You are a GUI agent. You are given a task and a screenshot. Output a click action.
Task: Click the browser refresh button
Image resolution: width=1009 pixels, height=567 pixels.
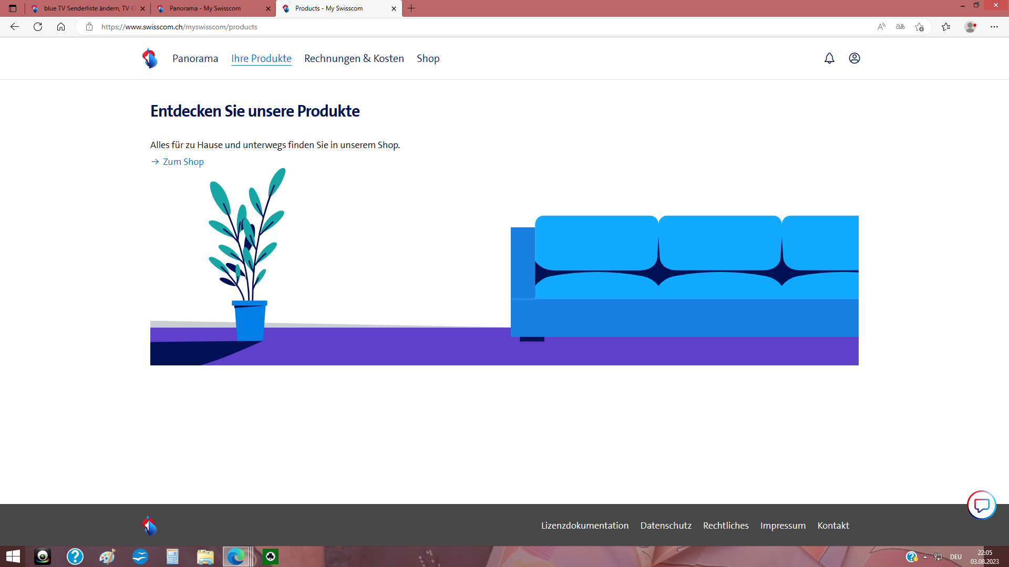coord(38,27)
